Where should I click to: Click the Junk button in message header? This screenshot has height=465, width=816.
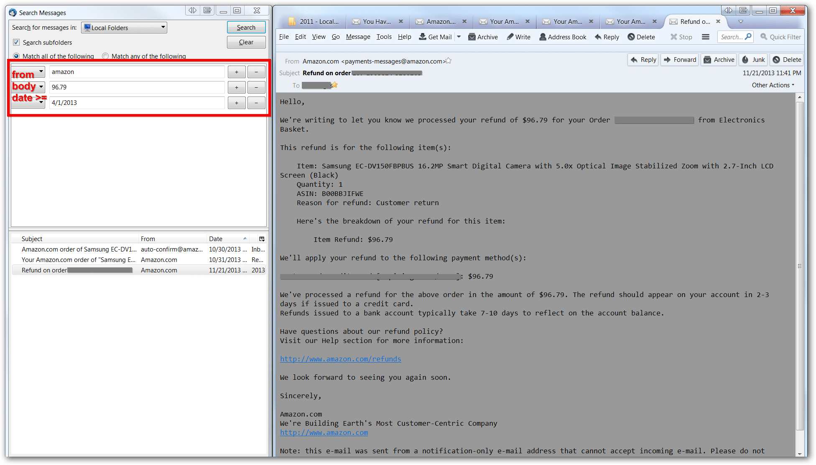(x=753, y=60)
